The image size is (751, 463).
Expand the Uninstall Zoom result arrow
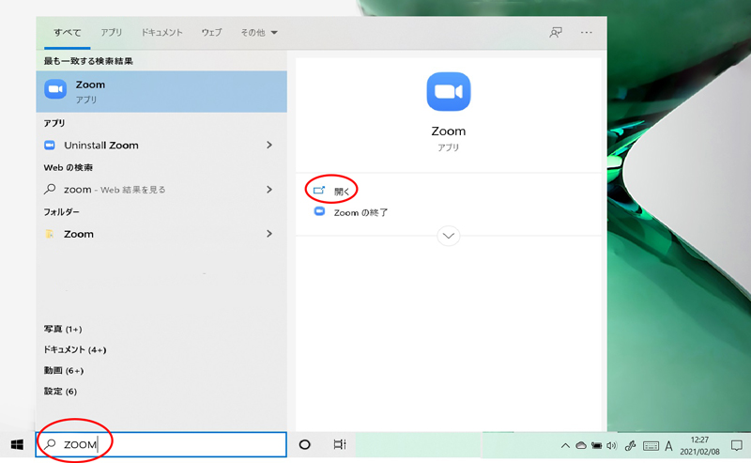click(269, 146)
